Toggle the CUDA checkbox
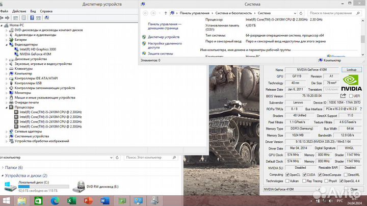Image resolution: width=367 pixels, height=206 pixels. [304, 174]
